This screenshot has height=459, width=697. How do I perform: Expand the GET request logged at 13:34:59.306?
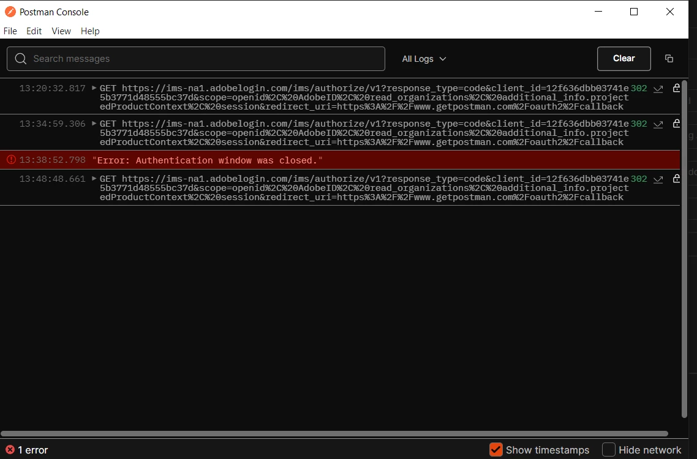[x=94, y=124]
